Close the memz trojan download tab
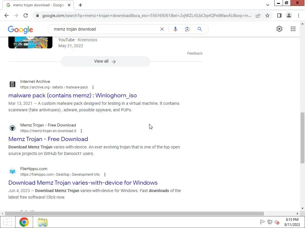The width and height of the screenshot is (305, 228). (69, 5)
